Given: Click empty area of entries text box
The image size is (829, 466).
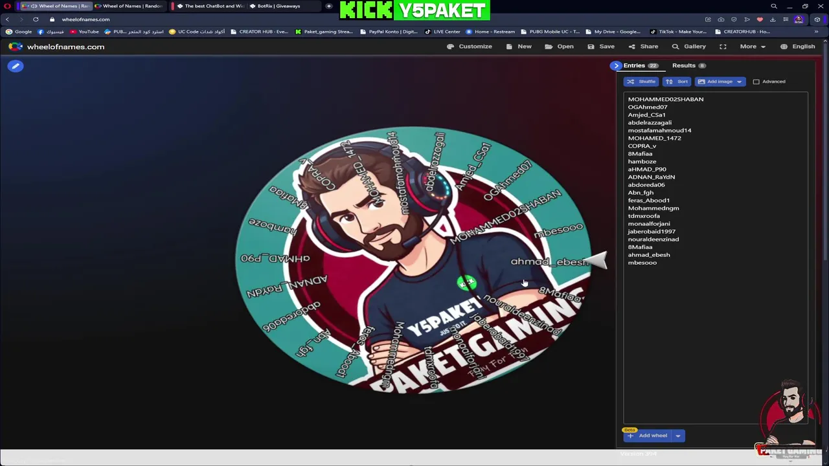Looking at the screenshot, I should 716,343.
